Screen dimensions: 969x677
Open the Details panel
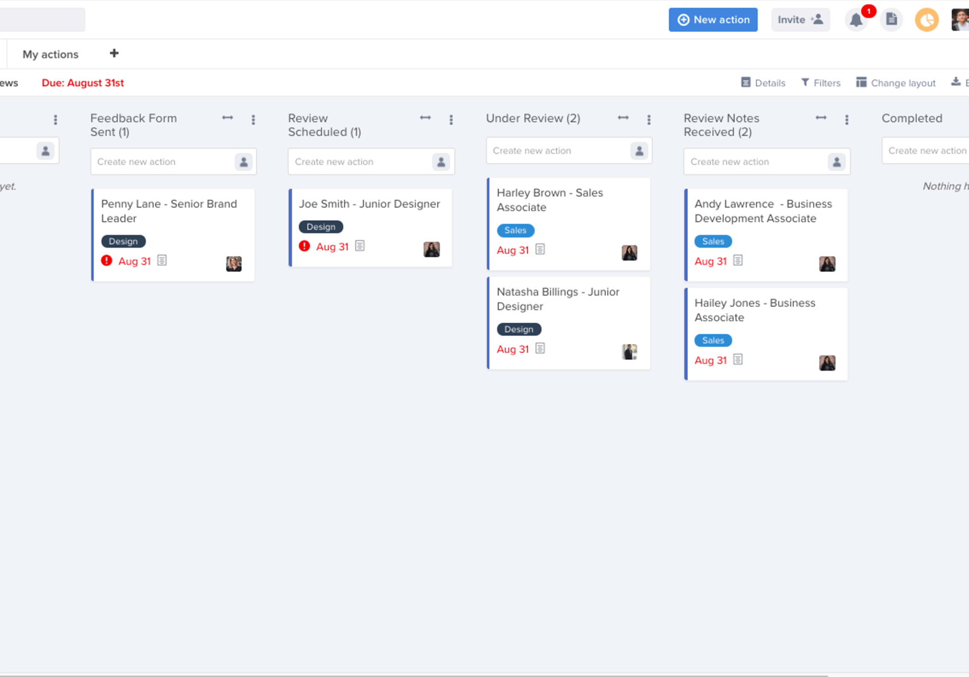pos(763,83)
